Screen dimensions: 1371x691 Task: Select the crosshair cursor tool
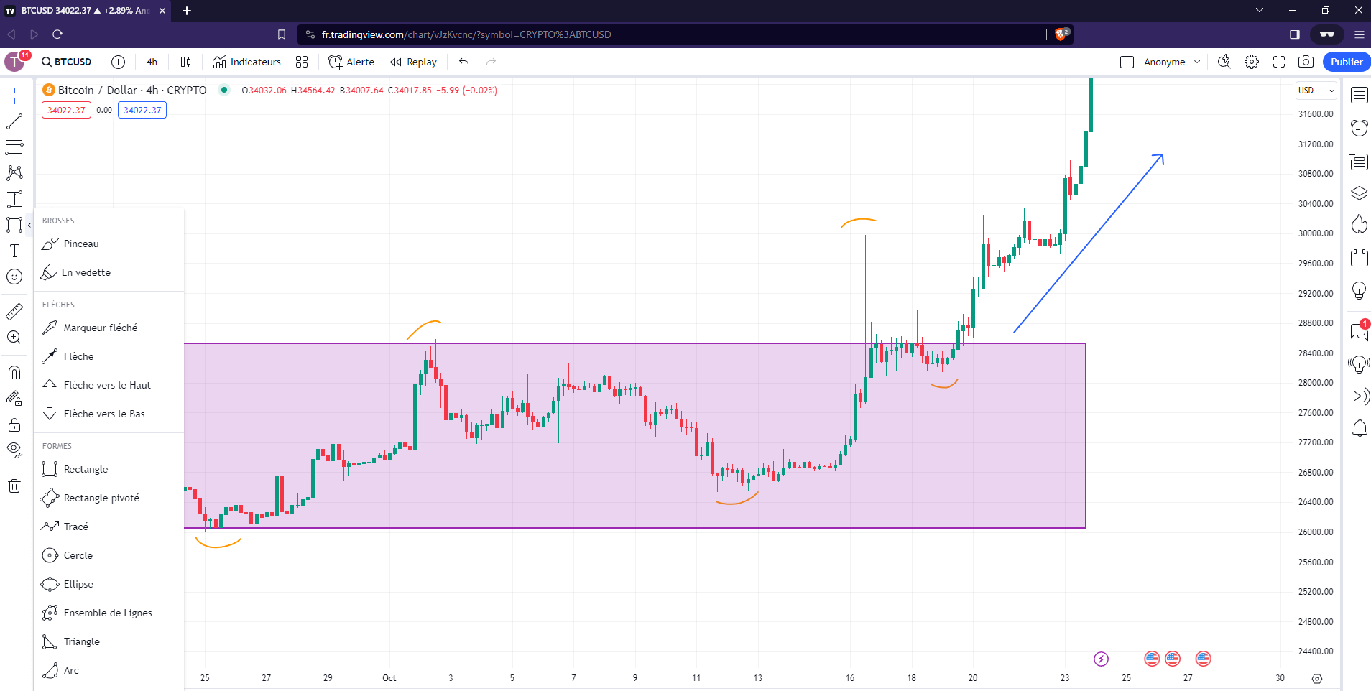click(x=14, y=96)
